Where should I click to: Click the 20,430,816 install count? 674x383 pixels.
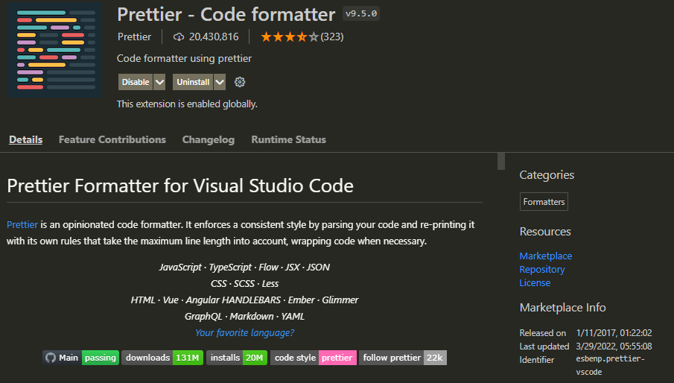(214, 37)
